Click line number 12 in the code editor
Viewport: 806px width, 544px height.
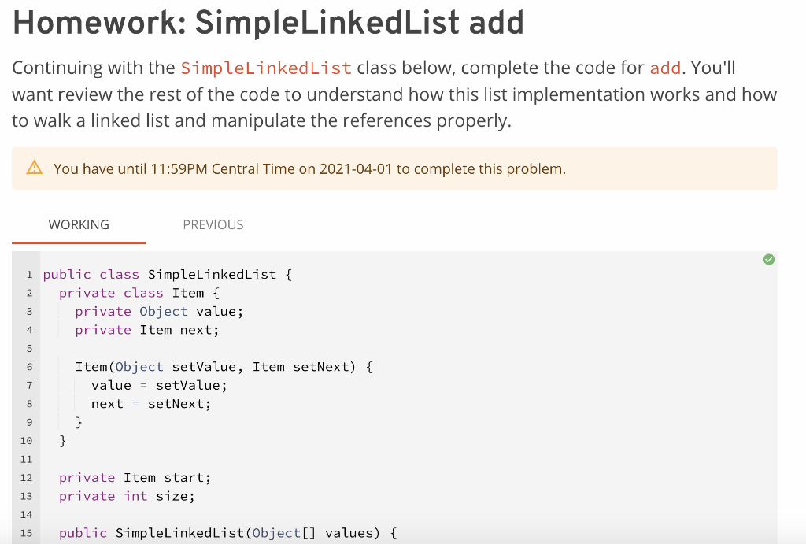point(26,477)
